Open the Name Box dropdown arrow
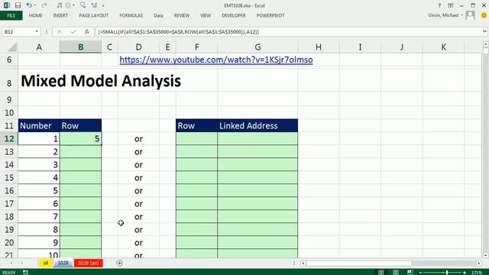489x275 pixels. tap(37, 32)
